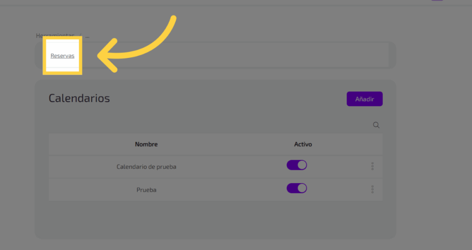Click the breadcrumb separator after Herramientas
Viewport: 472px width, 250px height.
click(80, 35)
